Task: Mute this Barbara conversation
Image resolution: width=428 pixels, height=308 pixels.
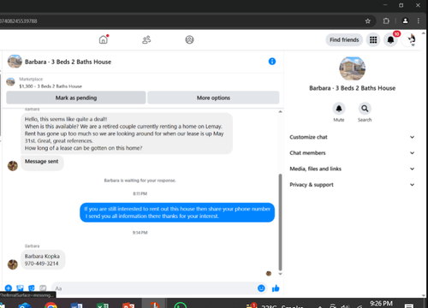Action: [x=339, y=109]
